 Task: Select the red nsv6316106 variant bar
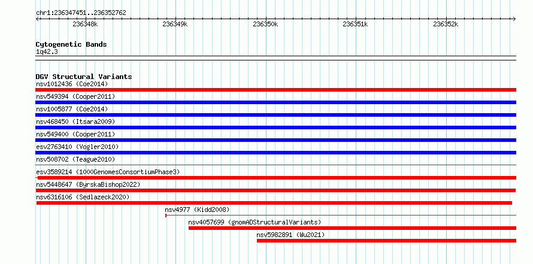(274, 203)
